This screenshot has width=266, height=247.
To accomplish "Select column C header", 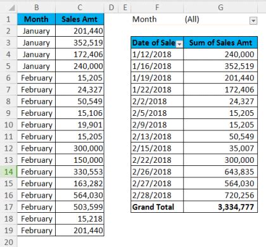I will point(80,8).
